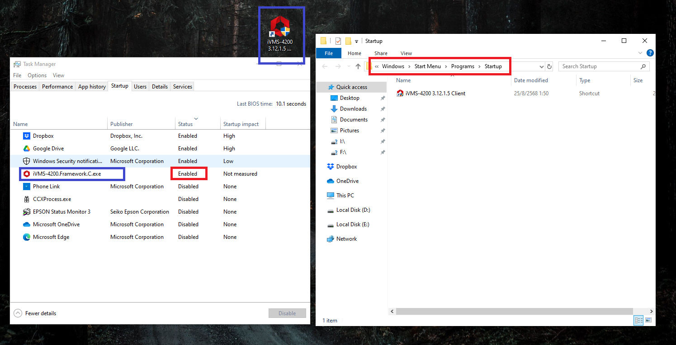
Task: Click the hidden path chevrons before Windows
Action: (x=377, y=66)
